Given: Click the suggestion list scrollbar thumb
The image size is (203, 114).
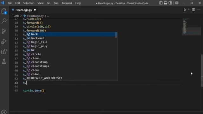Looking at the screenshot, I should 116,35.
